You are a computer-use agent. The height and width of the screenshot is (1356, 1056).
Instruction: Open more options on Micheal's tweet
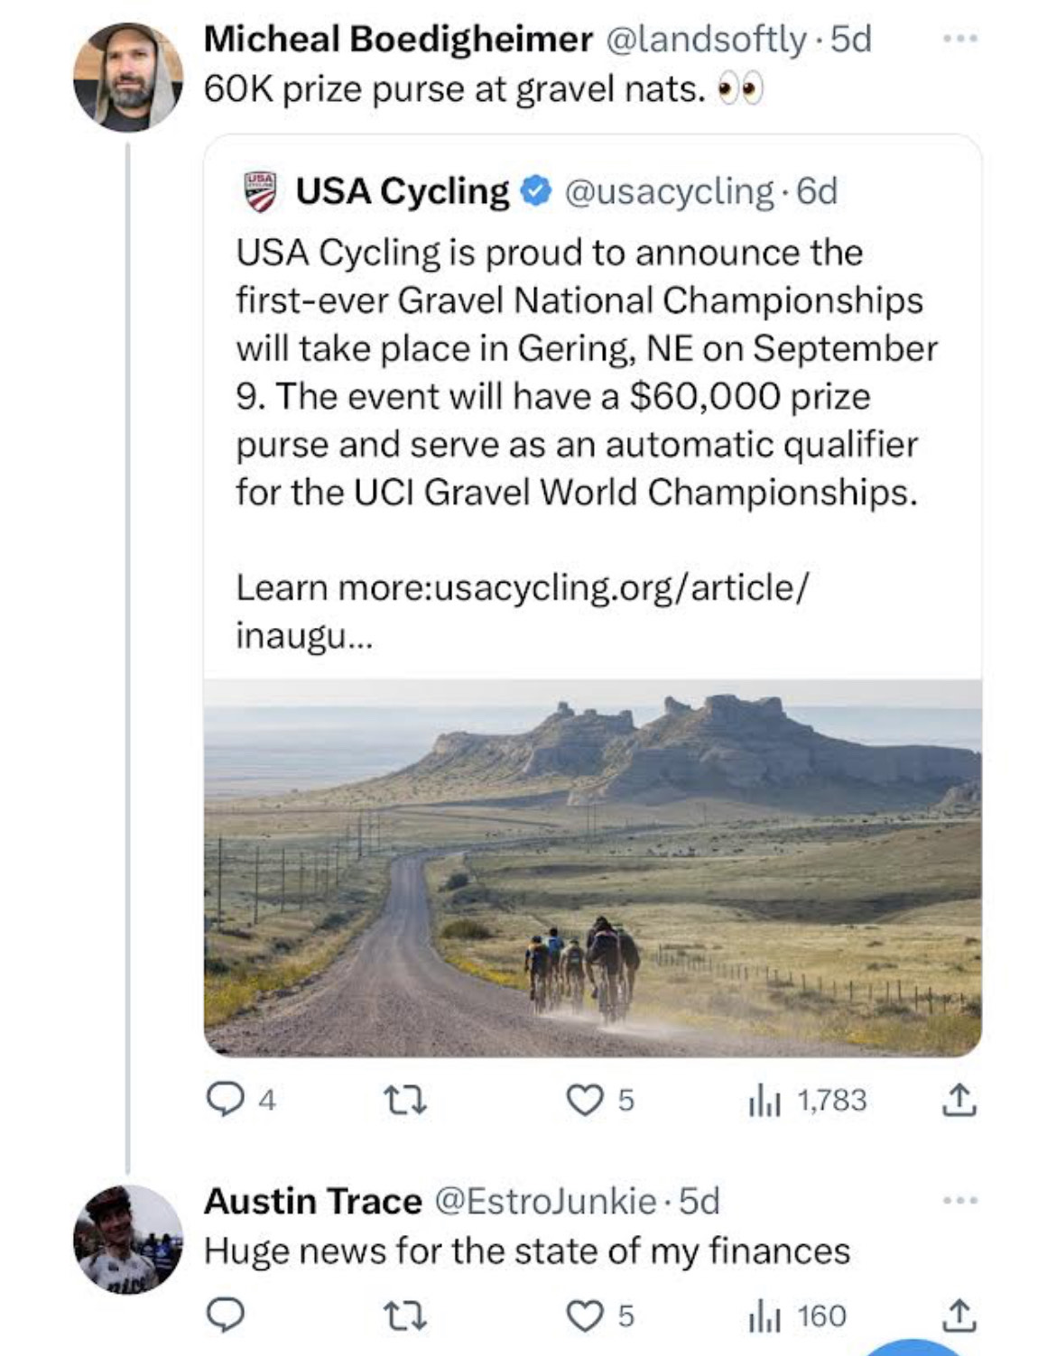coord(960,39)
